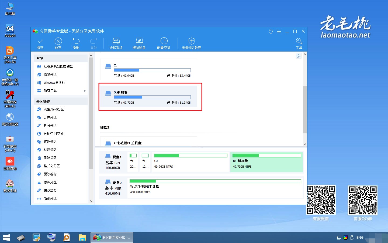
Task: Select second small * partition 12... block
Action: point(145,162)
